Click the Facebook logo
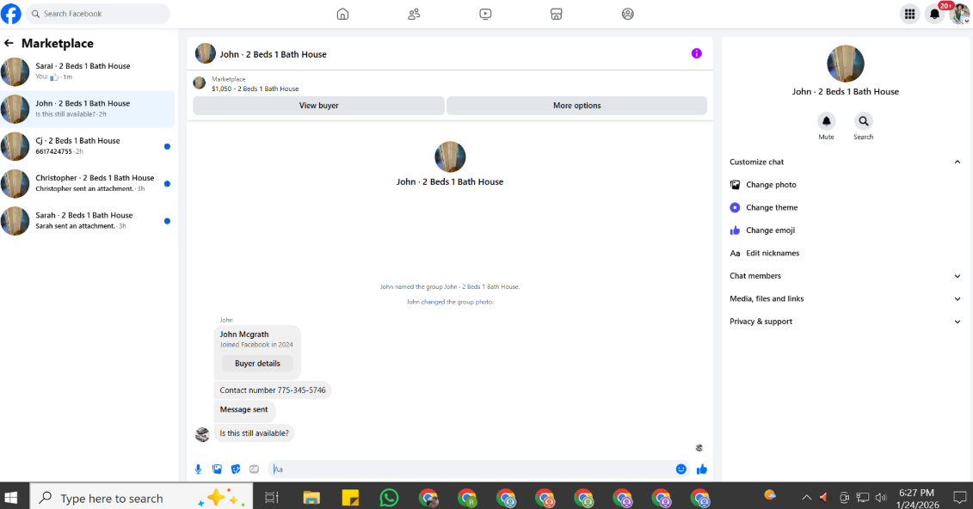Image resolution: width=973 pixels, height=509 pixels. pos(10,14)
